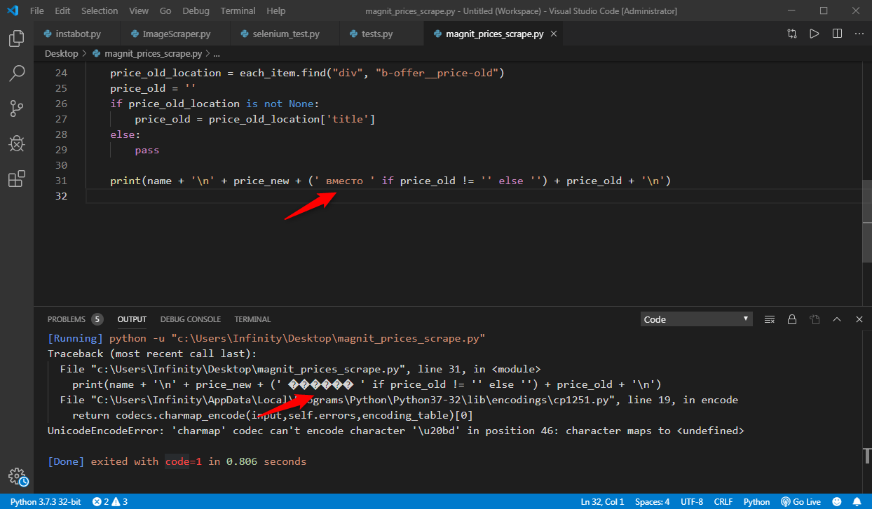Click the '[Done] exited with code=1' line

coord(177,461)
